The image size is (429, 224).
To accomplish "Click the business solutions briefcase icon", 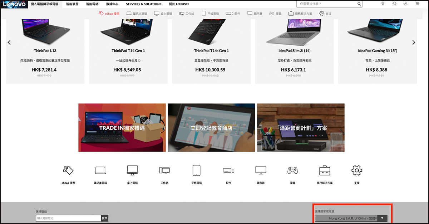I will tap(325, 170).
